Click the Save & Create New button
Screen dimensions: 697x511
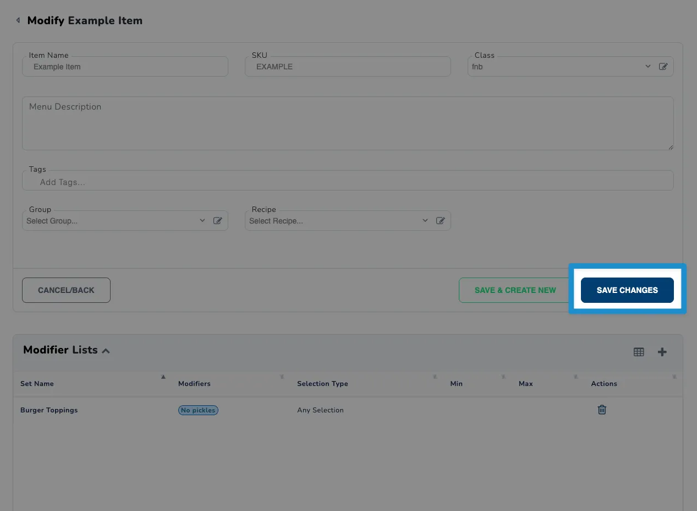click(515, 290)
